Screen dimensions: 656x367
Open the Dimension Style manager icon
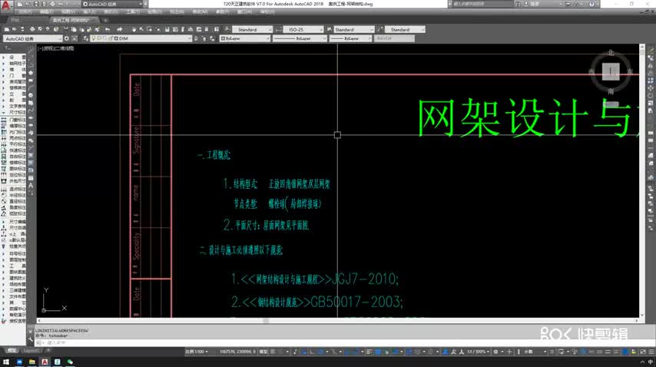pos(279,30)
